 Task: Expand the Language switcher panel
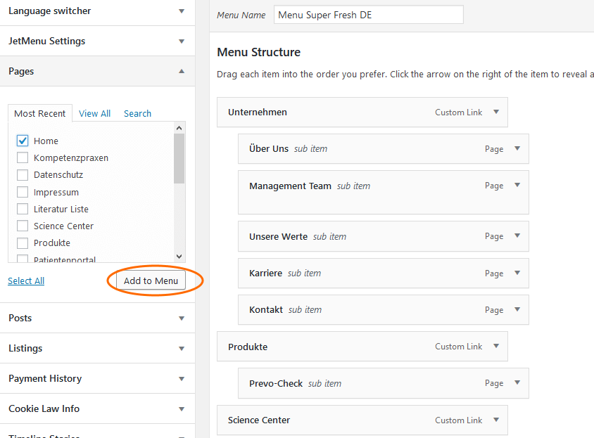click(182, 11)
